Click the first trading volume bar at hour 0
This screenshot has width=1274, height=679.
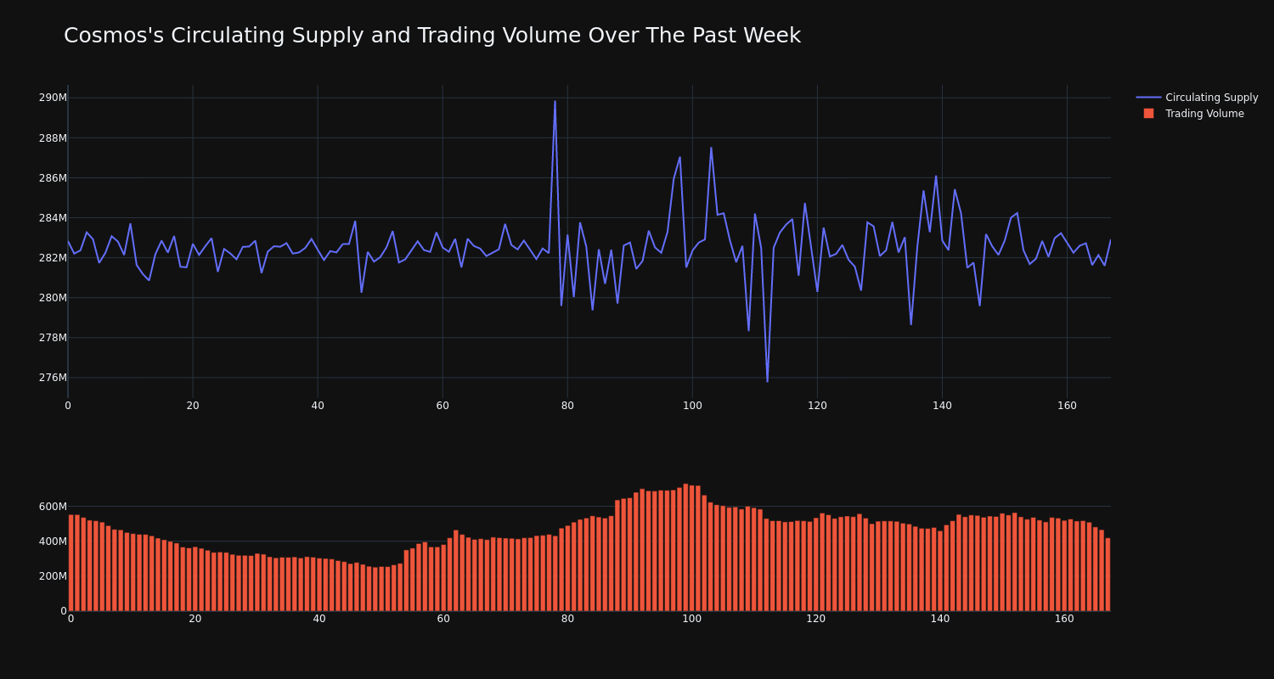[x=70, y=563]
